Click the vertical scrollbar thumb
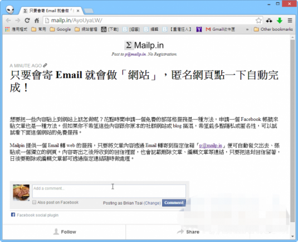298x242 pixels. click(x=292, y=131)
